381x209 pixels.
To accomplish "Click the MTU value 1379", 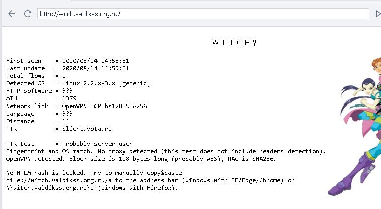I will click(69, 98).
